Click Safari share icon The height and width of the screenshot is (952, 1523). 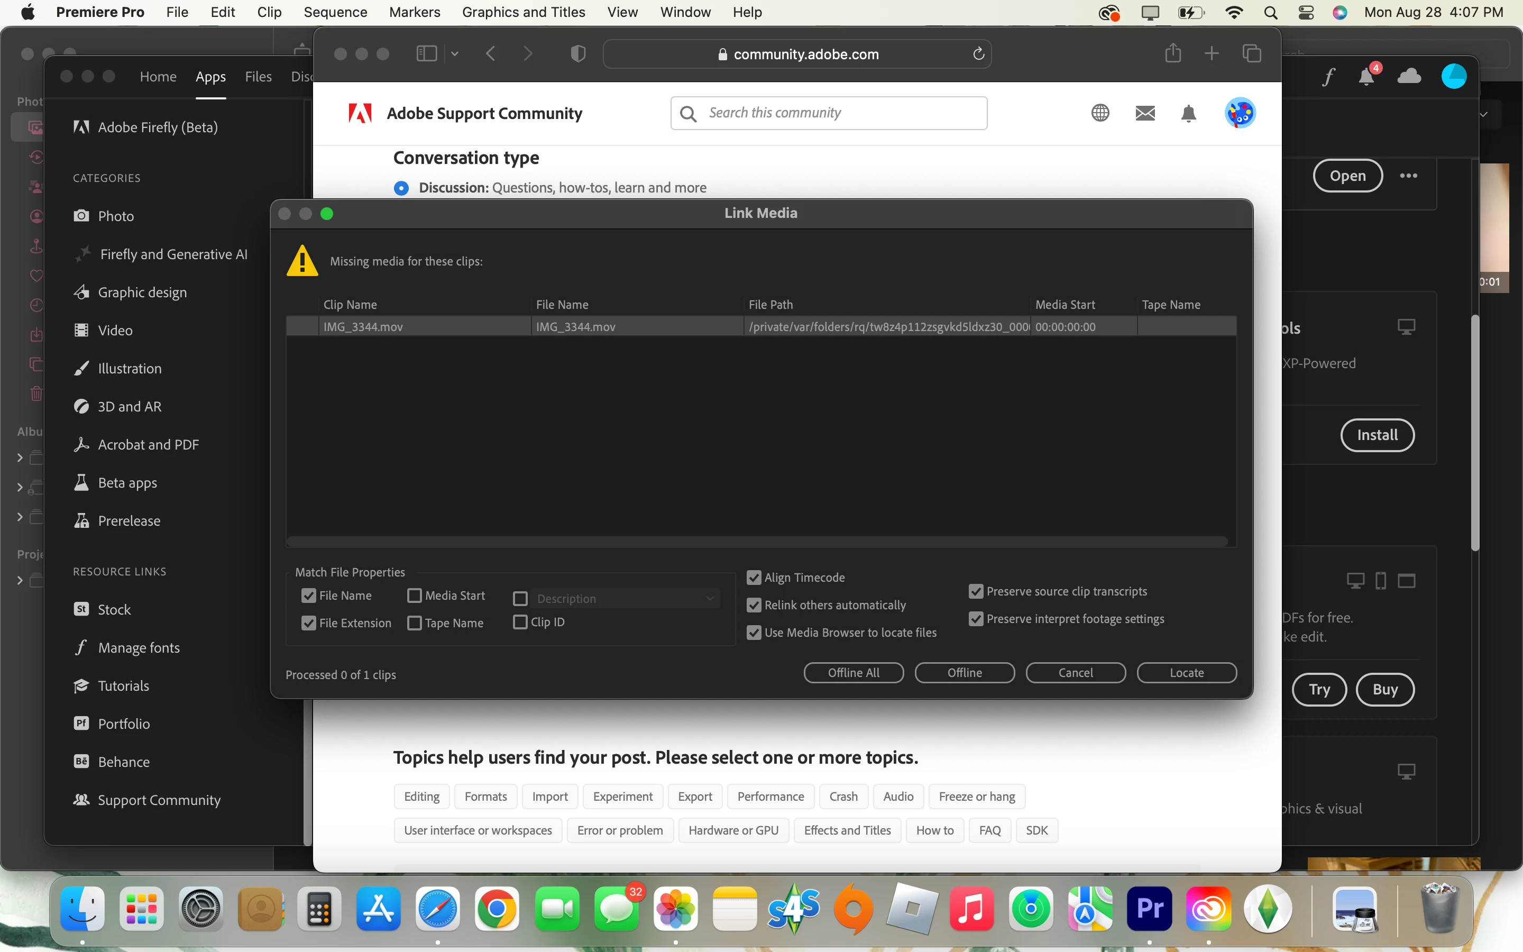1172,53
